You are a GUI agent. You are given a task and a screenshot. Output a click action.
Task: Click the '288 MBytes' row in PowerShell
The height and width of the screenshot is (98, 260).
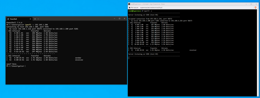pos(32,33)
